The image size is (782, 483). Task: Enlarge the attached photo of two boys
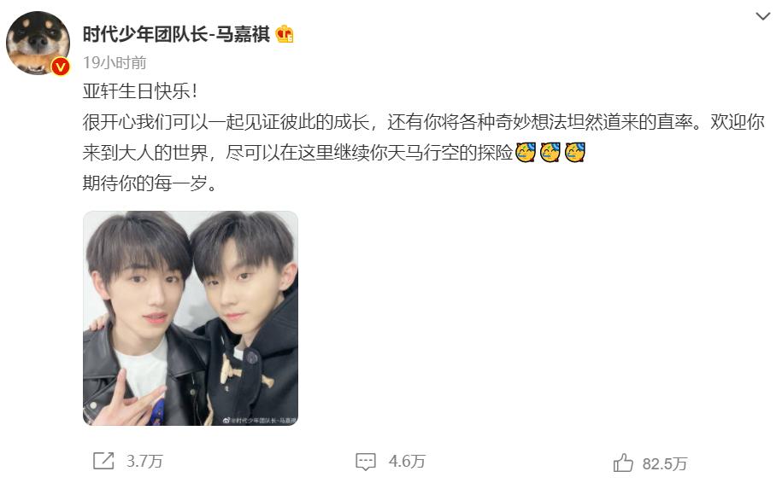pyautogui.click(x=191, y=318)
